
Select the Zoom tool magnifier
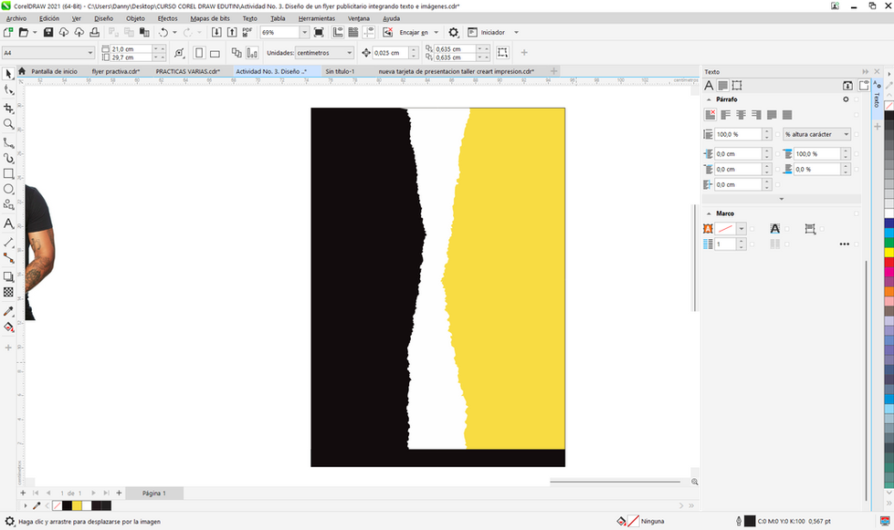8,124
